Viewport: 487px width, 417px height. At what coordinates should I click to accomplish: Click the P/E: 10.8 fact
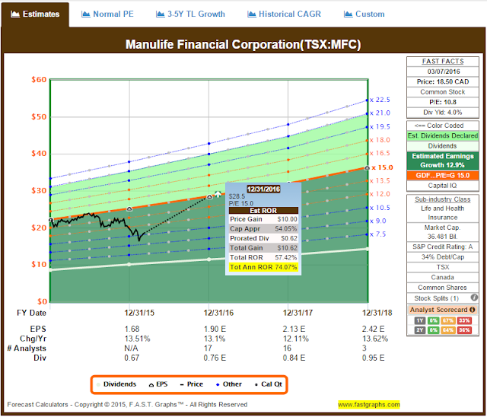(x=443, y=102)
